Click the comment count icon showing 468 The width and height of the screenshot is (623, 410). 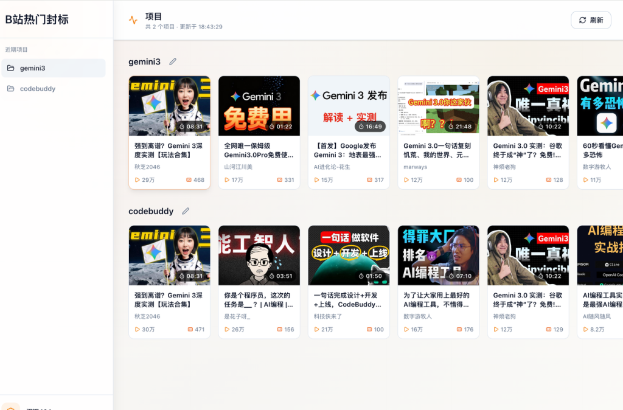pyautogui.click(x=189, y=180)
